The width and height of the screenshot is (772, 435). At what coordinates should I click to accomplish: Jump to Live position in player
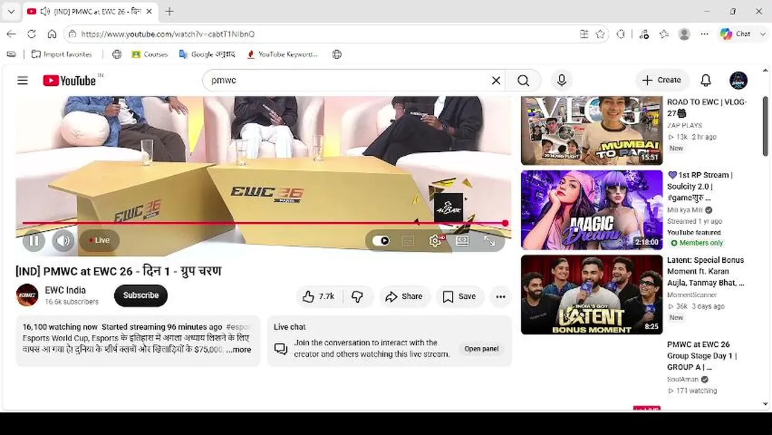(x=100, y=240)
